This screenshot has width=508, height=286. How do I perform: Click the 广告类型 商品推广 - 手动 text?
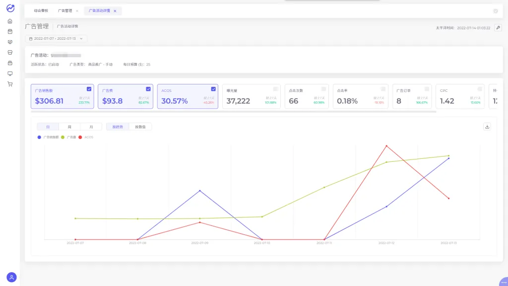click(91, 65)
